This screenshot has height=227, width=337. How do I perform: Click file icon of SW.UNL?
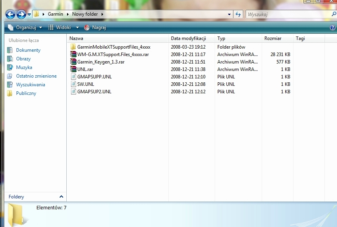pos(73,84)
